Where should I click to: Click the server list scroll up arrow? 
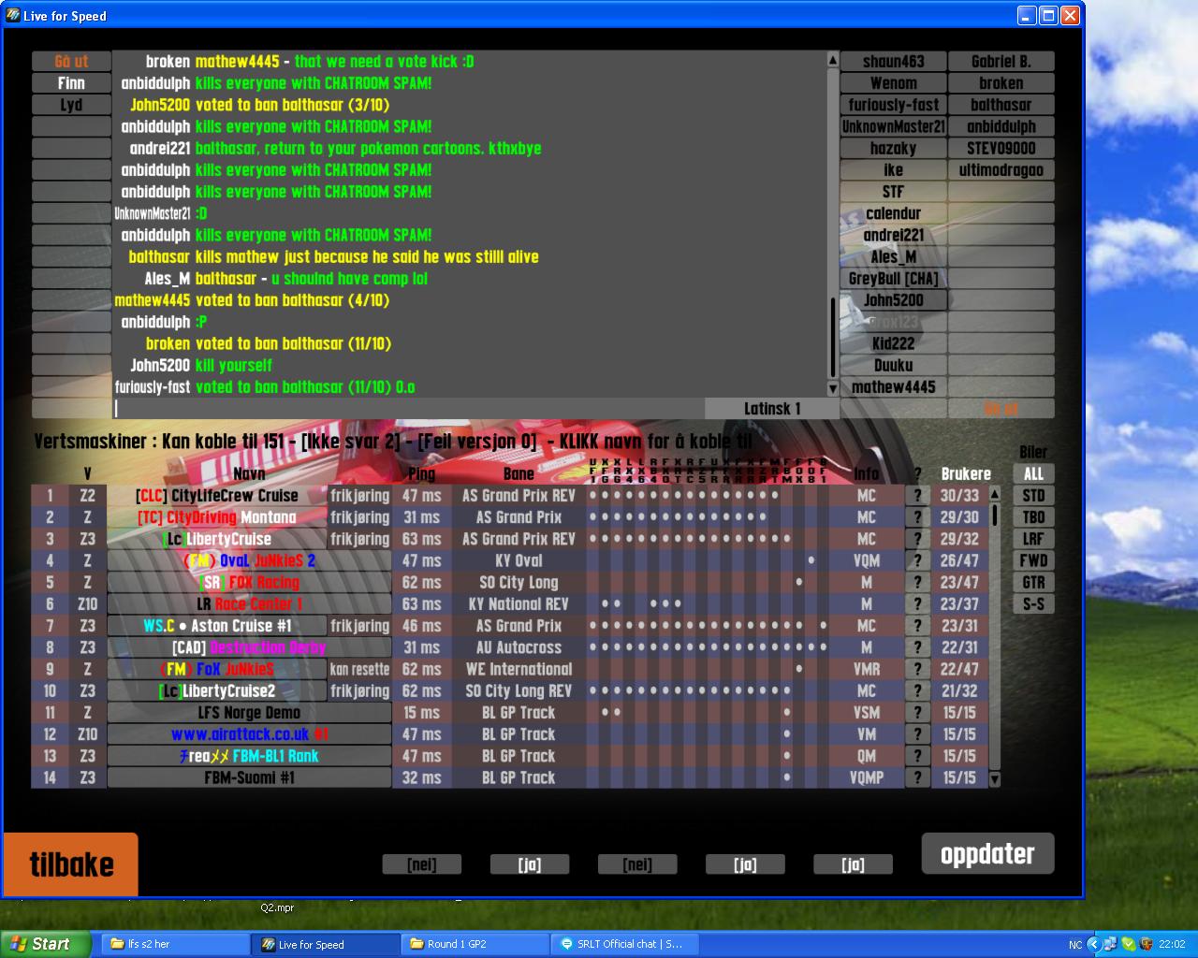[995, 494]
